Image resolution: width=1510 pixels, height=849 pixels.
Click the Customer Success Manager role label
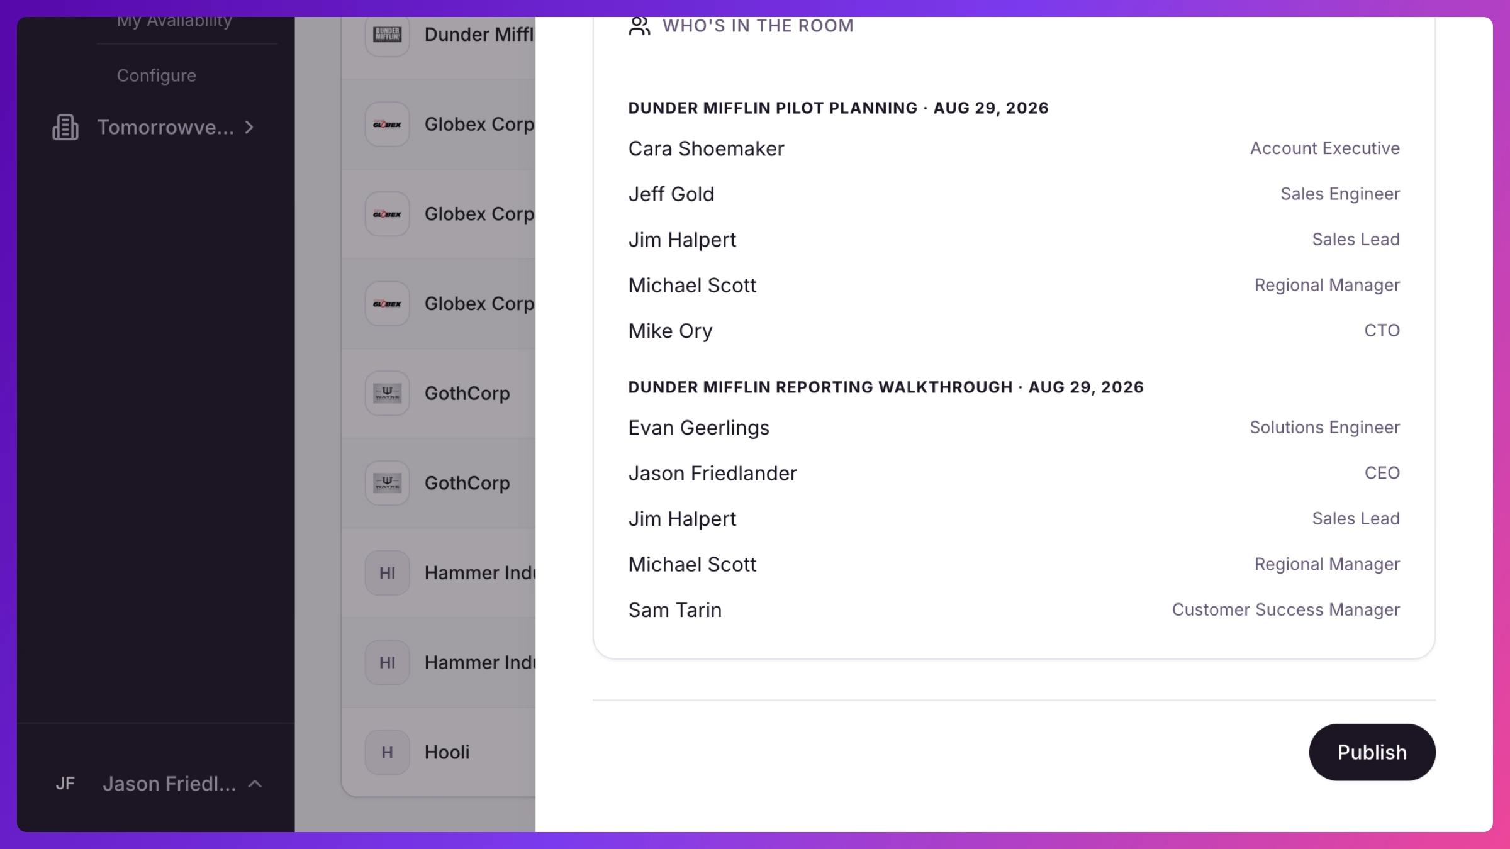click(1285, 610)
